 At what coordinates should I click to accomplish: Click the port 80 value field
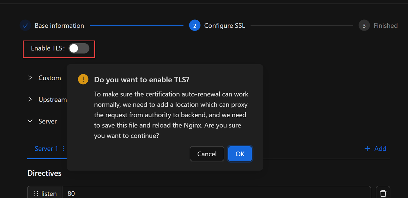(x=127, y=193)
